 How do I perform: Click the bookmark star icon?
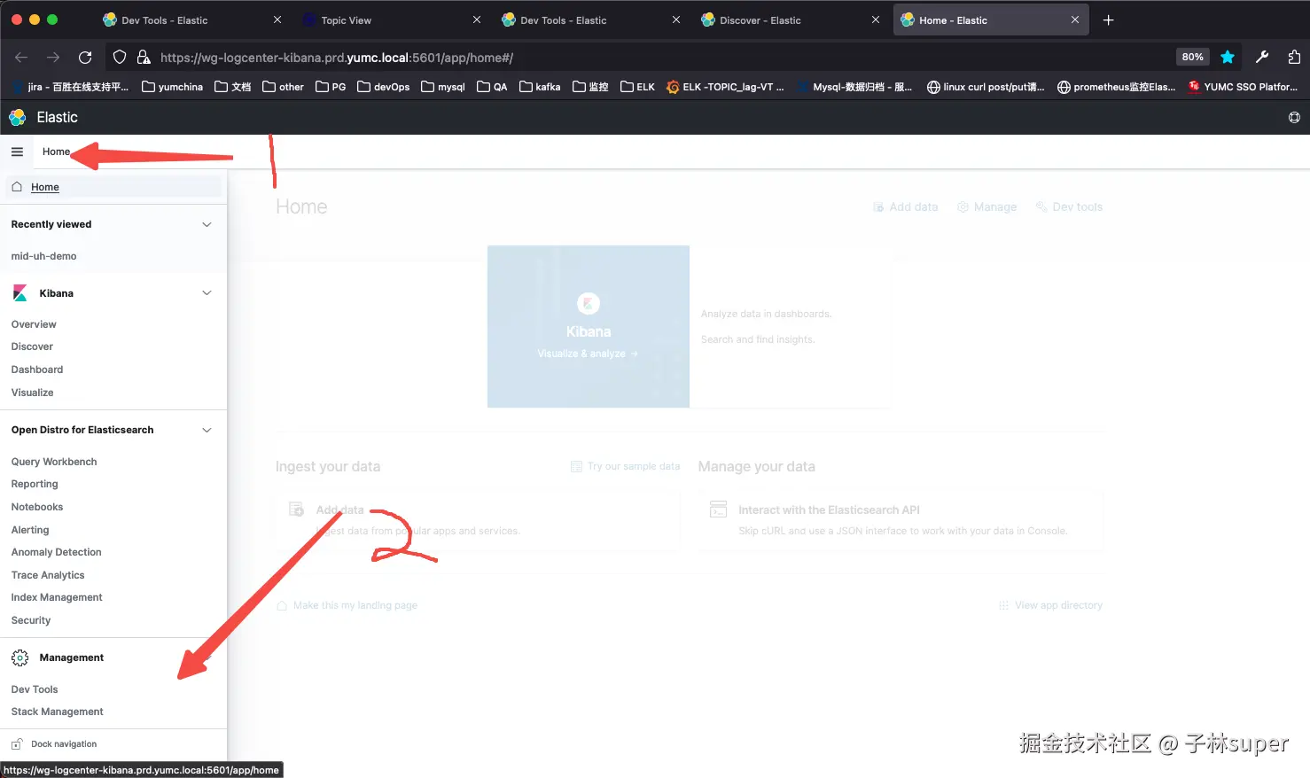point(1228,57)
